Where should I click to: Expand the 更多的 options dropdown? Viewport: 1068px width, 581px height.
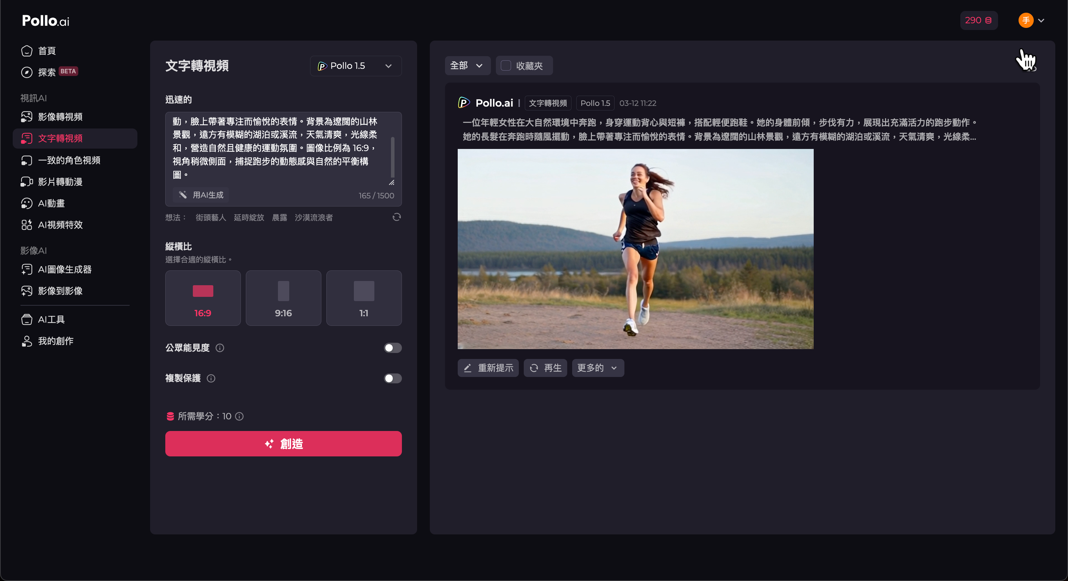598,367
